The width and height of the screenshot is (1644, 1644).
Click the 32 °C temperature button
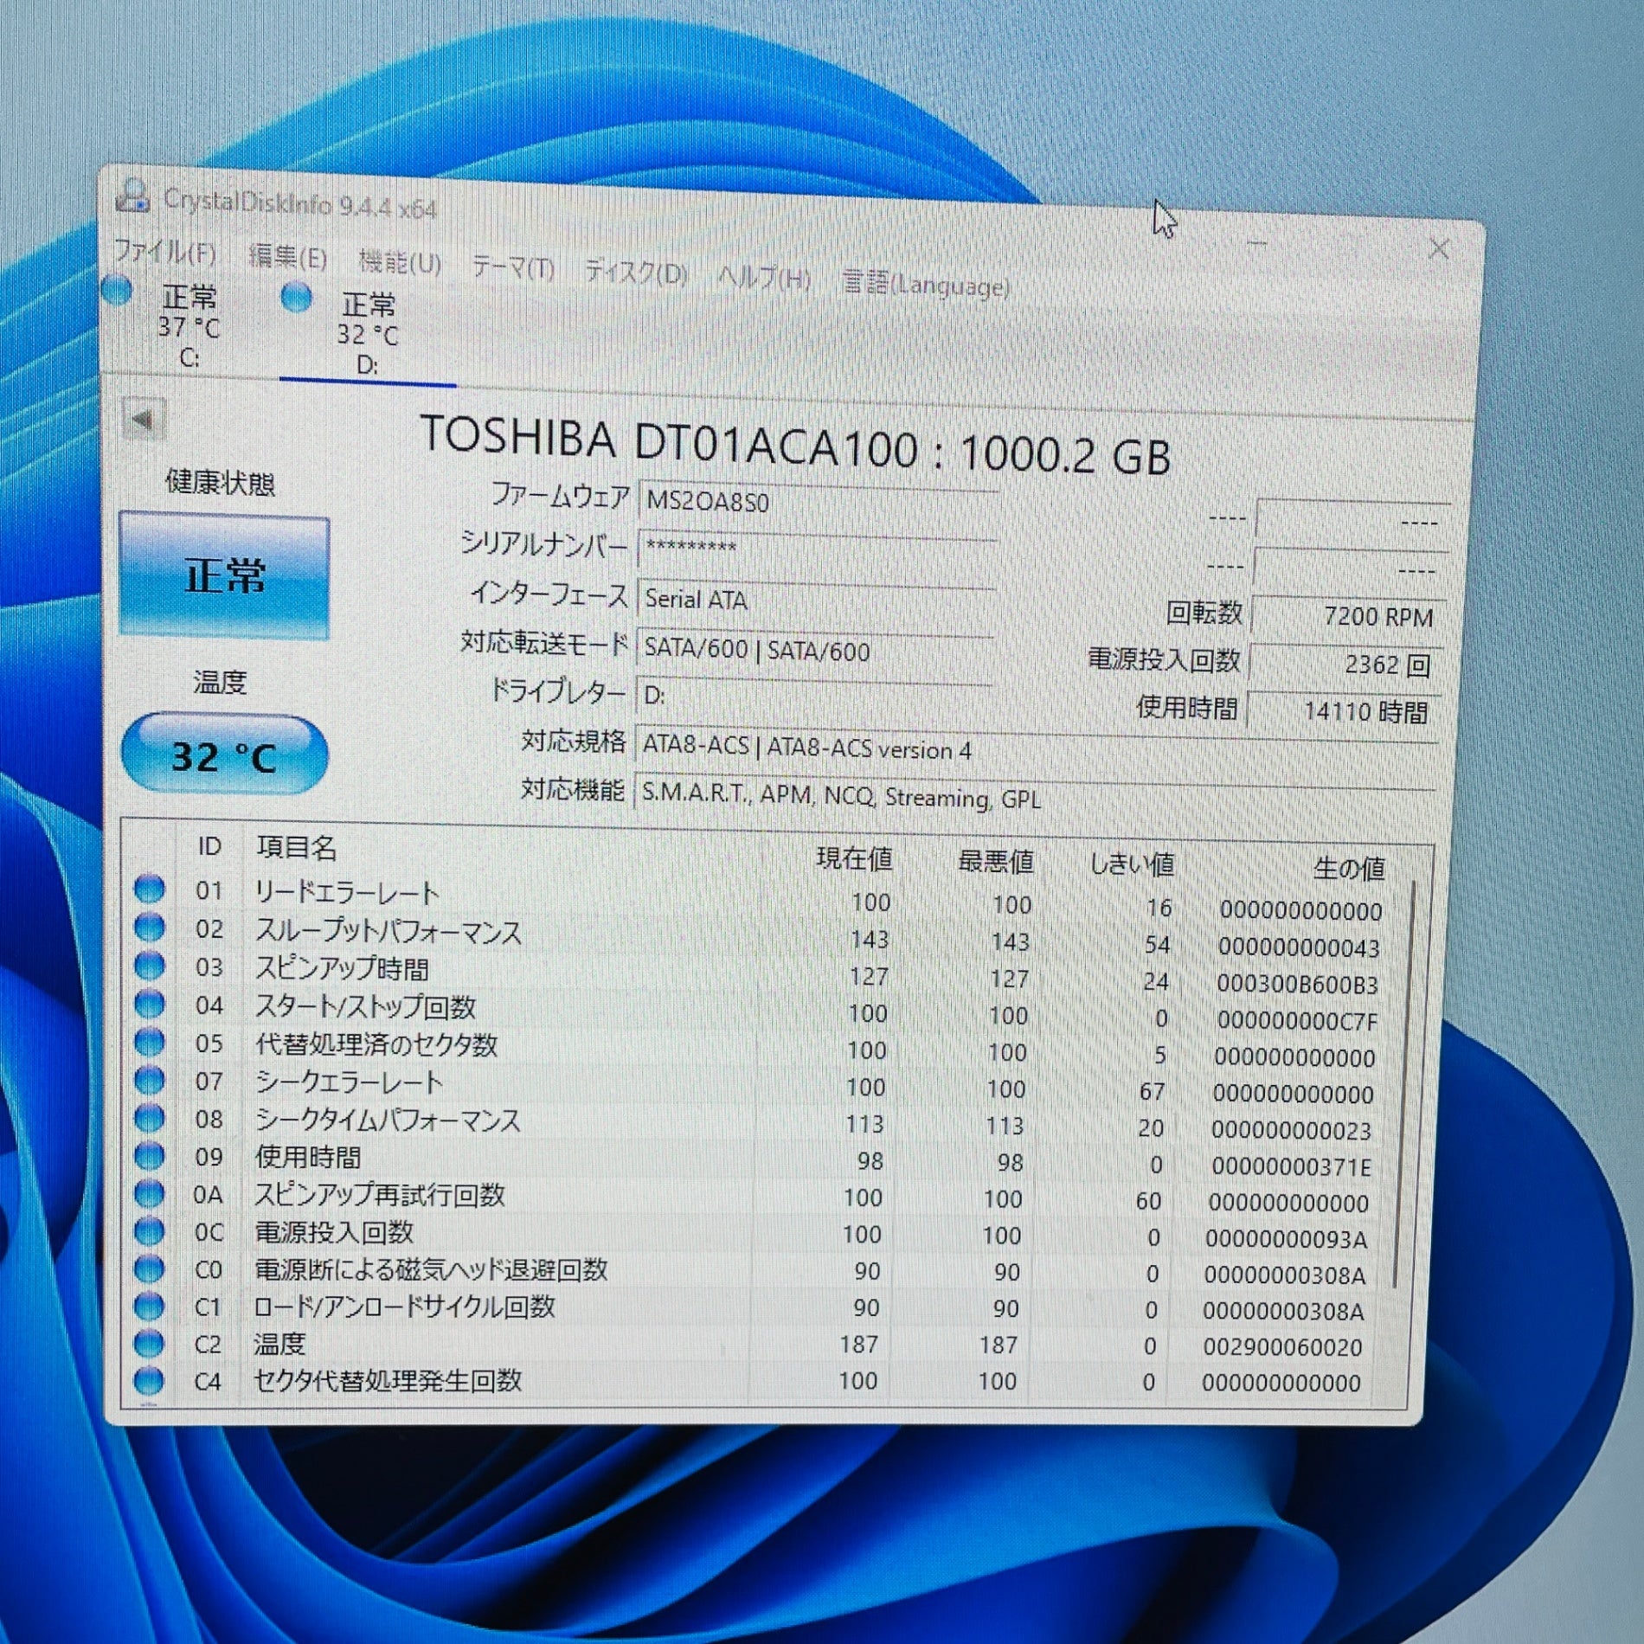pos(224,755)
